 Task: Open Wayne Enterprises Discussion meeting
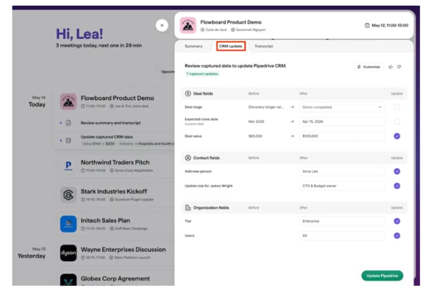click(123, 250)
